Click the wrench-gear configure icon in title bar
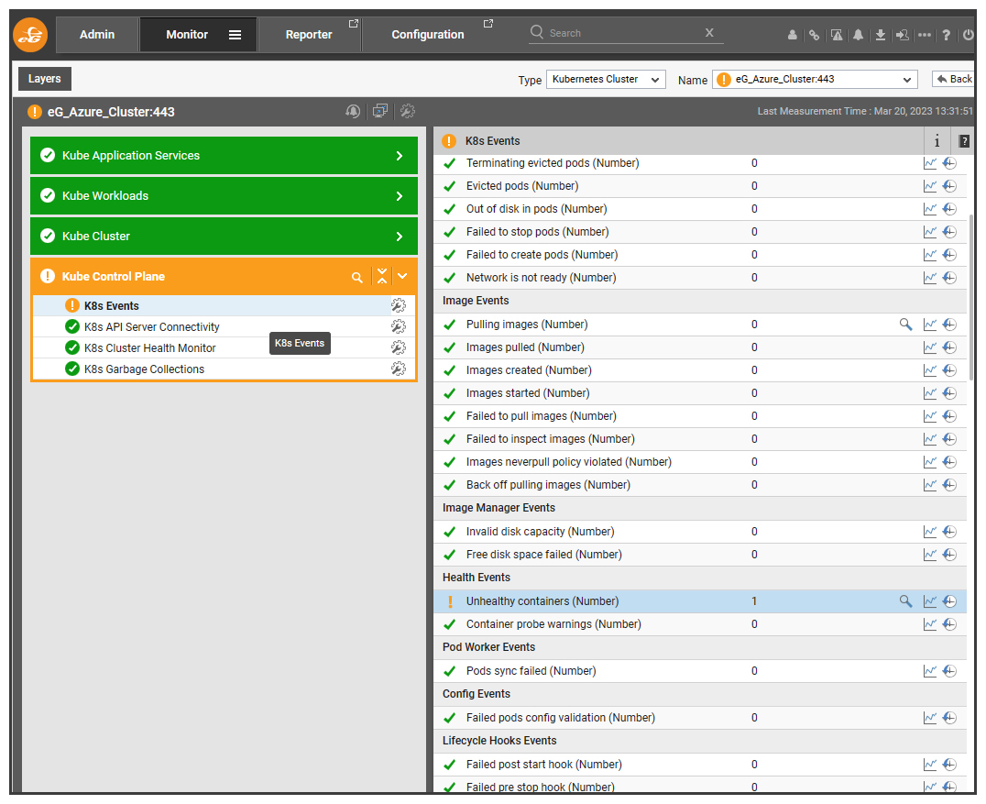This screenshot has width=986, height=804. pyautogui.click(x=408, y=111)
